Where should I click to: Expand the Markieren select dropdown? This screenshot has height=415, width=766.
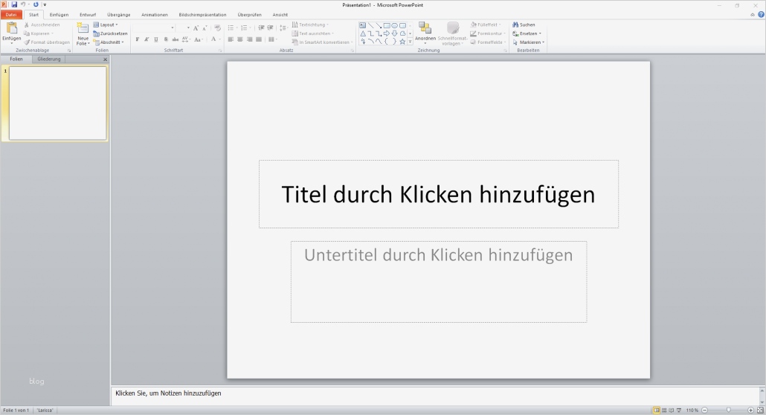pos(531,42)
